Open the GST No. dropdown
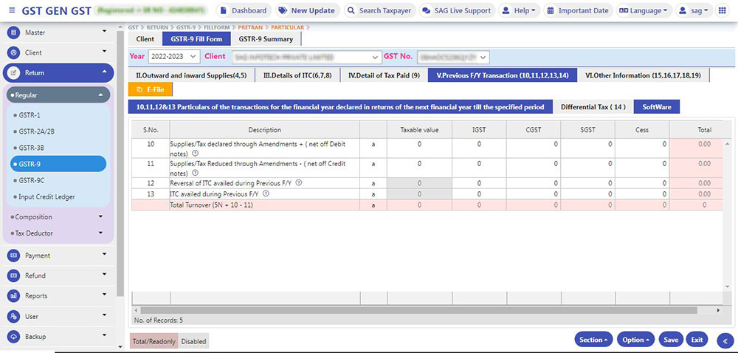 pyautogui.click(x=453, y=57)
